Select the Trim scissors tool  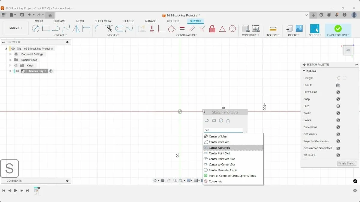point(109,29)
